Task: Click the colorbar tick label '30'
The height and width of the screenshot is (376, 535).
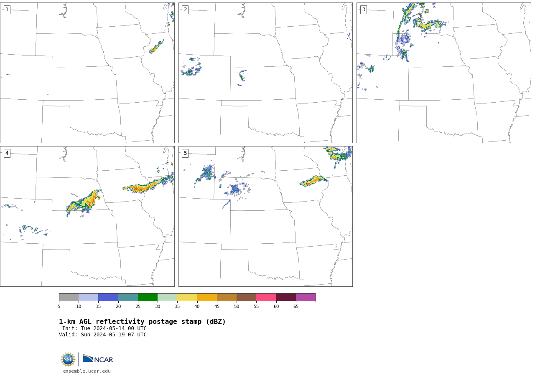Action: pyautogui.click(x=158, y=307)
